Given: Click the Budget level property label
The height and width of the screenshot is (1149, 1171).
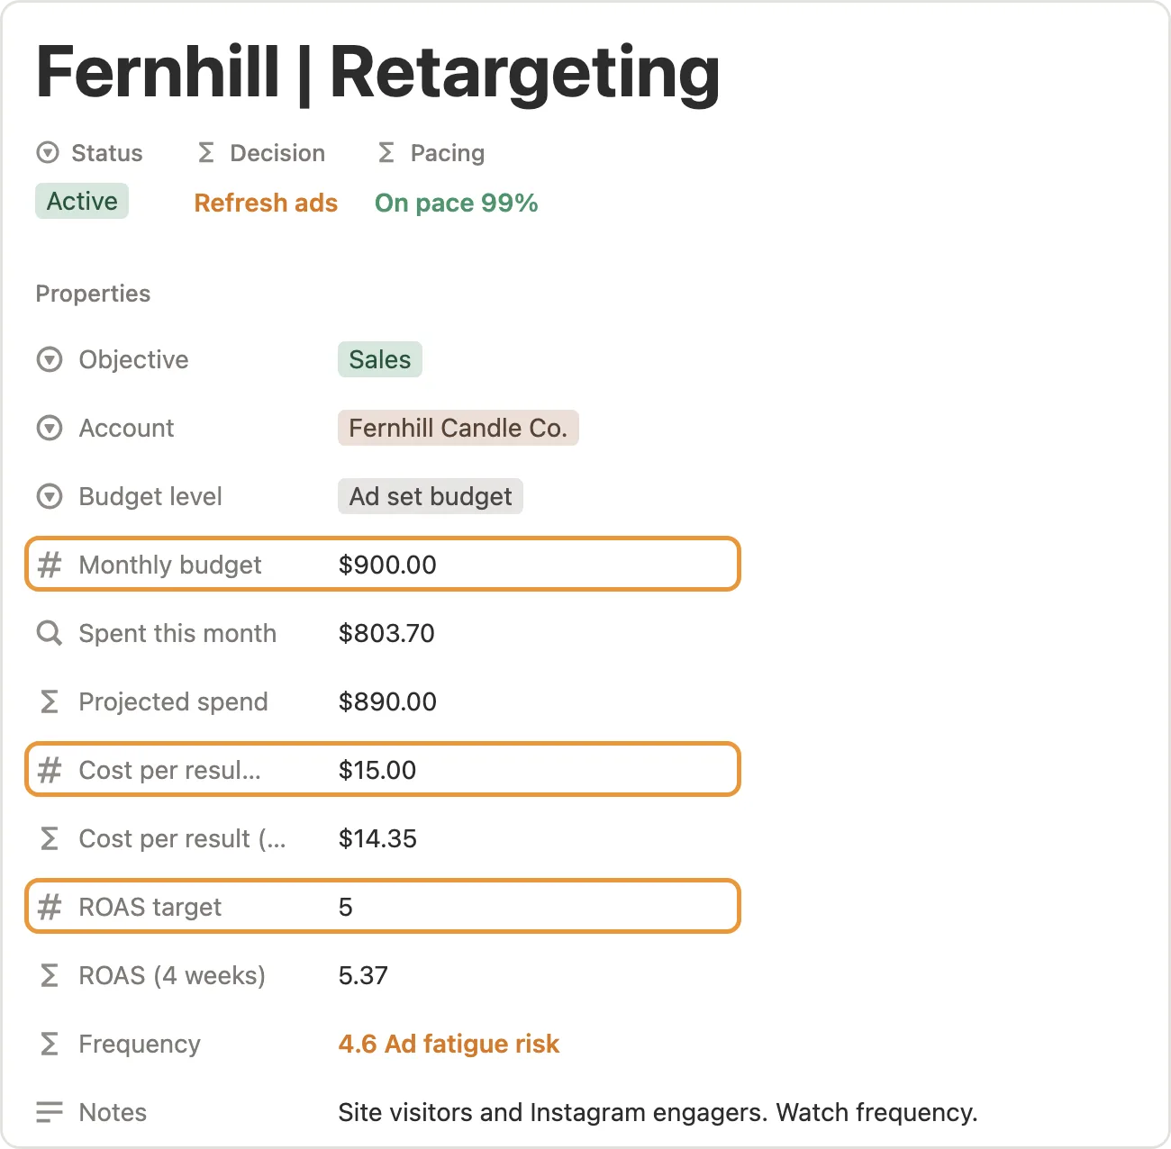Looking at the screenshot, I should [x=150, y=497].
